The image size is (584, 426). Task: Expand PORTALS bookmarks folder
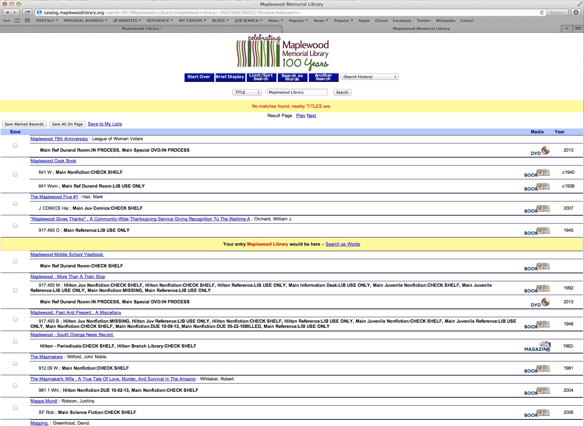(47, 21)
